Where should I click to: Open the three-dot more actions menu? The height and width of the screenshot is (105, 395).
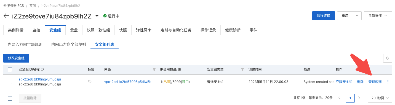(388, 82)
